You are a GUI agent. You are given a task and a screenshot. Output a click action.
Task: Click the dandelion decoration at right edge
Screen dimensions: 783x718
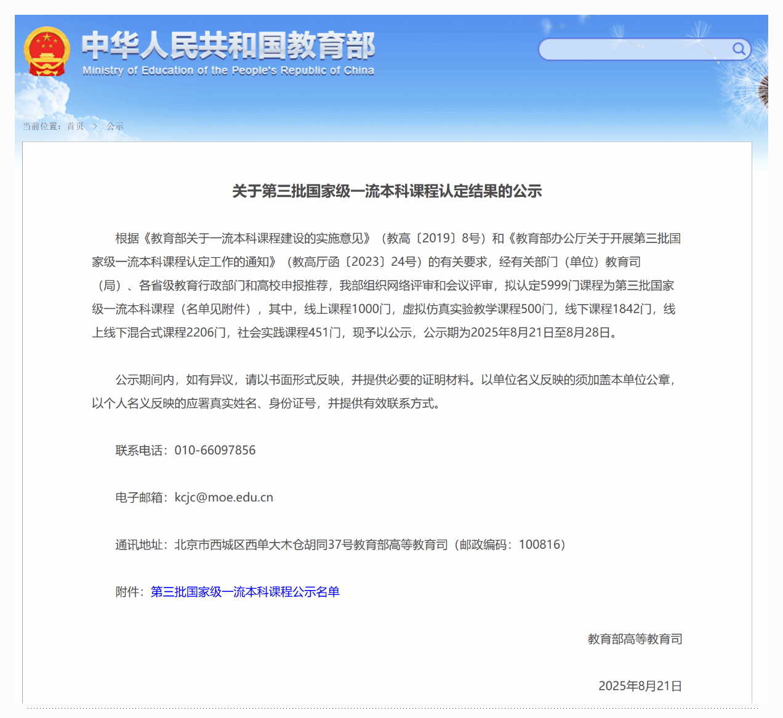click(763, 91)
